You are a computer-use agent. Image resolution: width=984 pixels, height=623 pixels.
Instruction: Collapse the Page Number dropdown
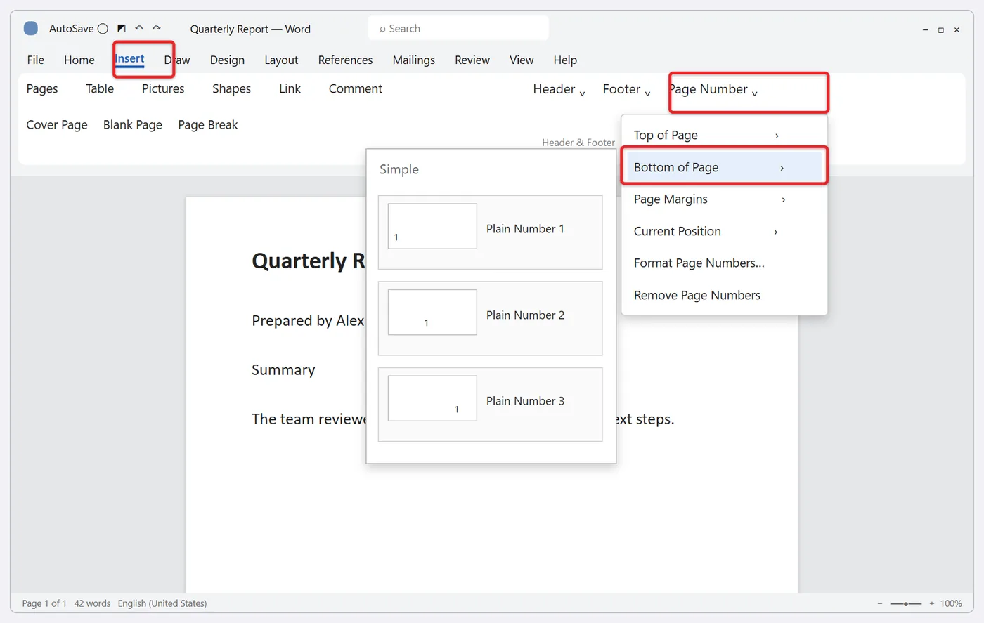(x=713, y=89)
